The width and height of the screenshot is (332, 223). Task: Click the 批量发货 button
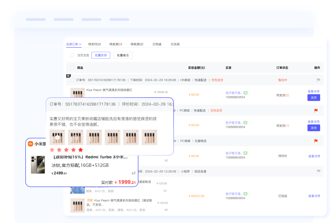pyautogui.click(x=101, y=55)
